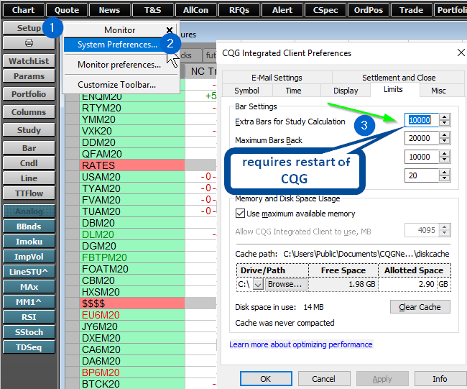This screenshot has width=467, height=389.
Task: Open T&S toolbar button
Action: [153, 10]
